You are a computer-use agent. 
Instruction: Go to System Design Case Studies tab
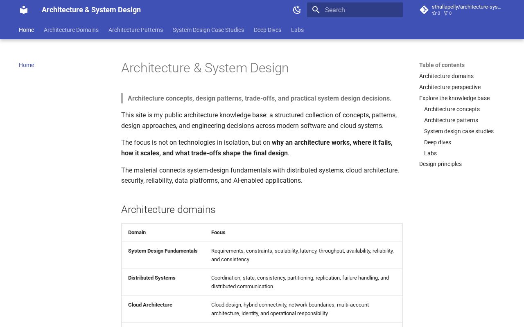point(208,30)
